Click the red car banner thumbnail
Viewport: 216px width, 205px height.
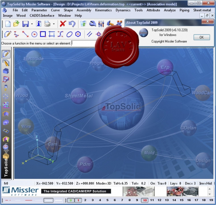click(183, 191)
